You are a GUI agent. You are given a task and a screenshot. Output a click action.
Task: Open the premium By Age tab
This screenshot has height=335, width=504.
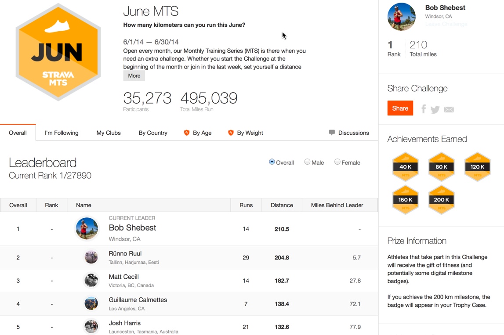click(198, 133)
